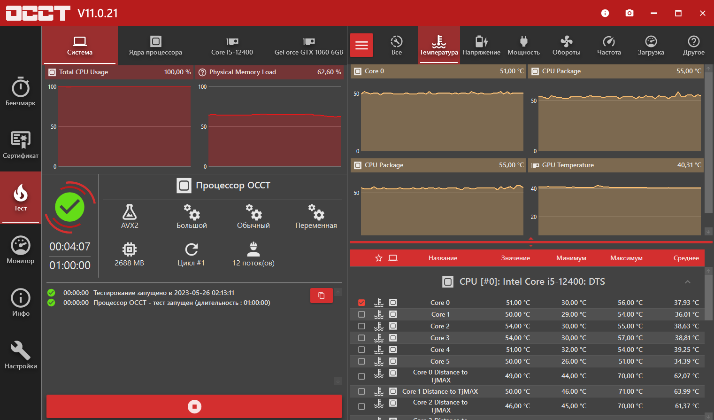Check the Core 4 row checkbox

point(361,350)
